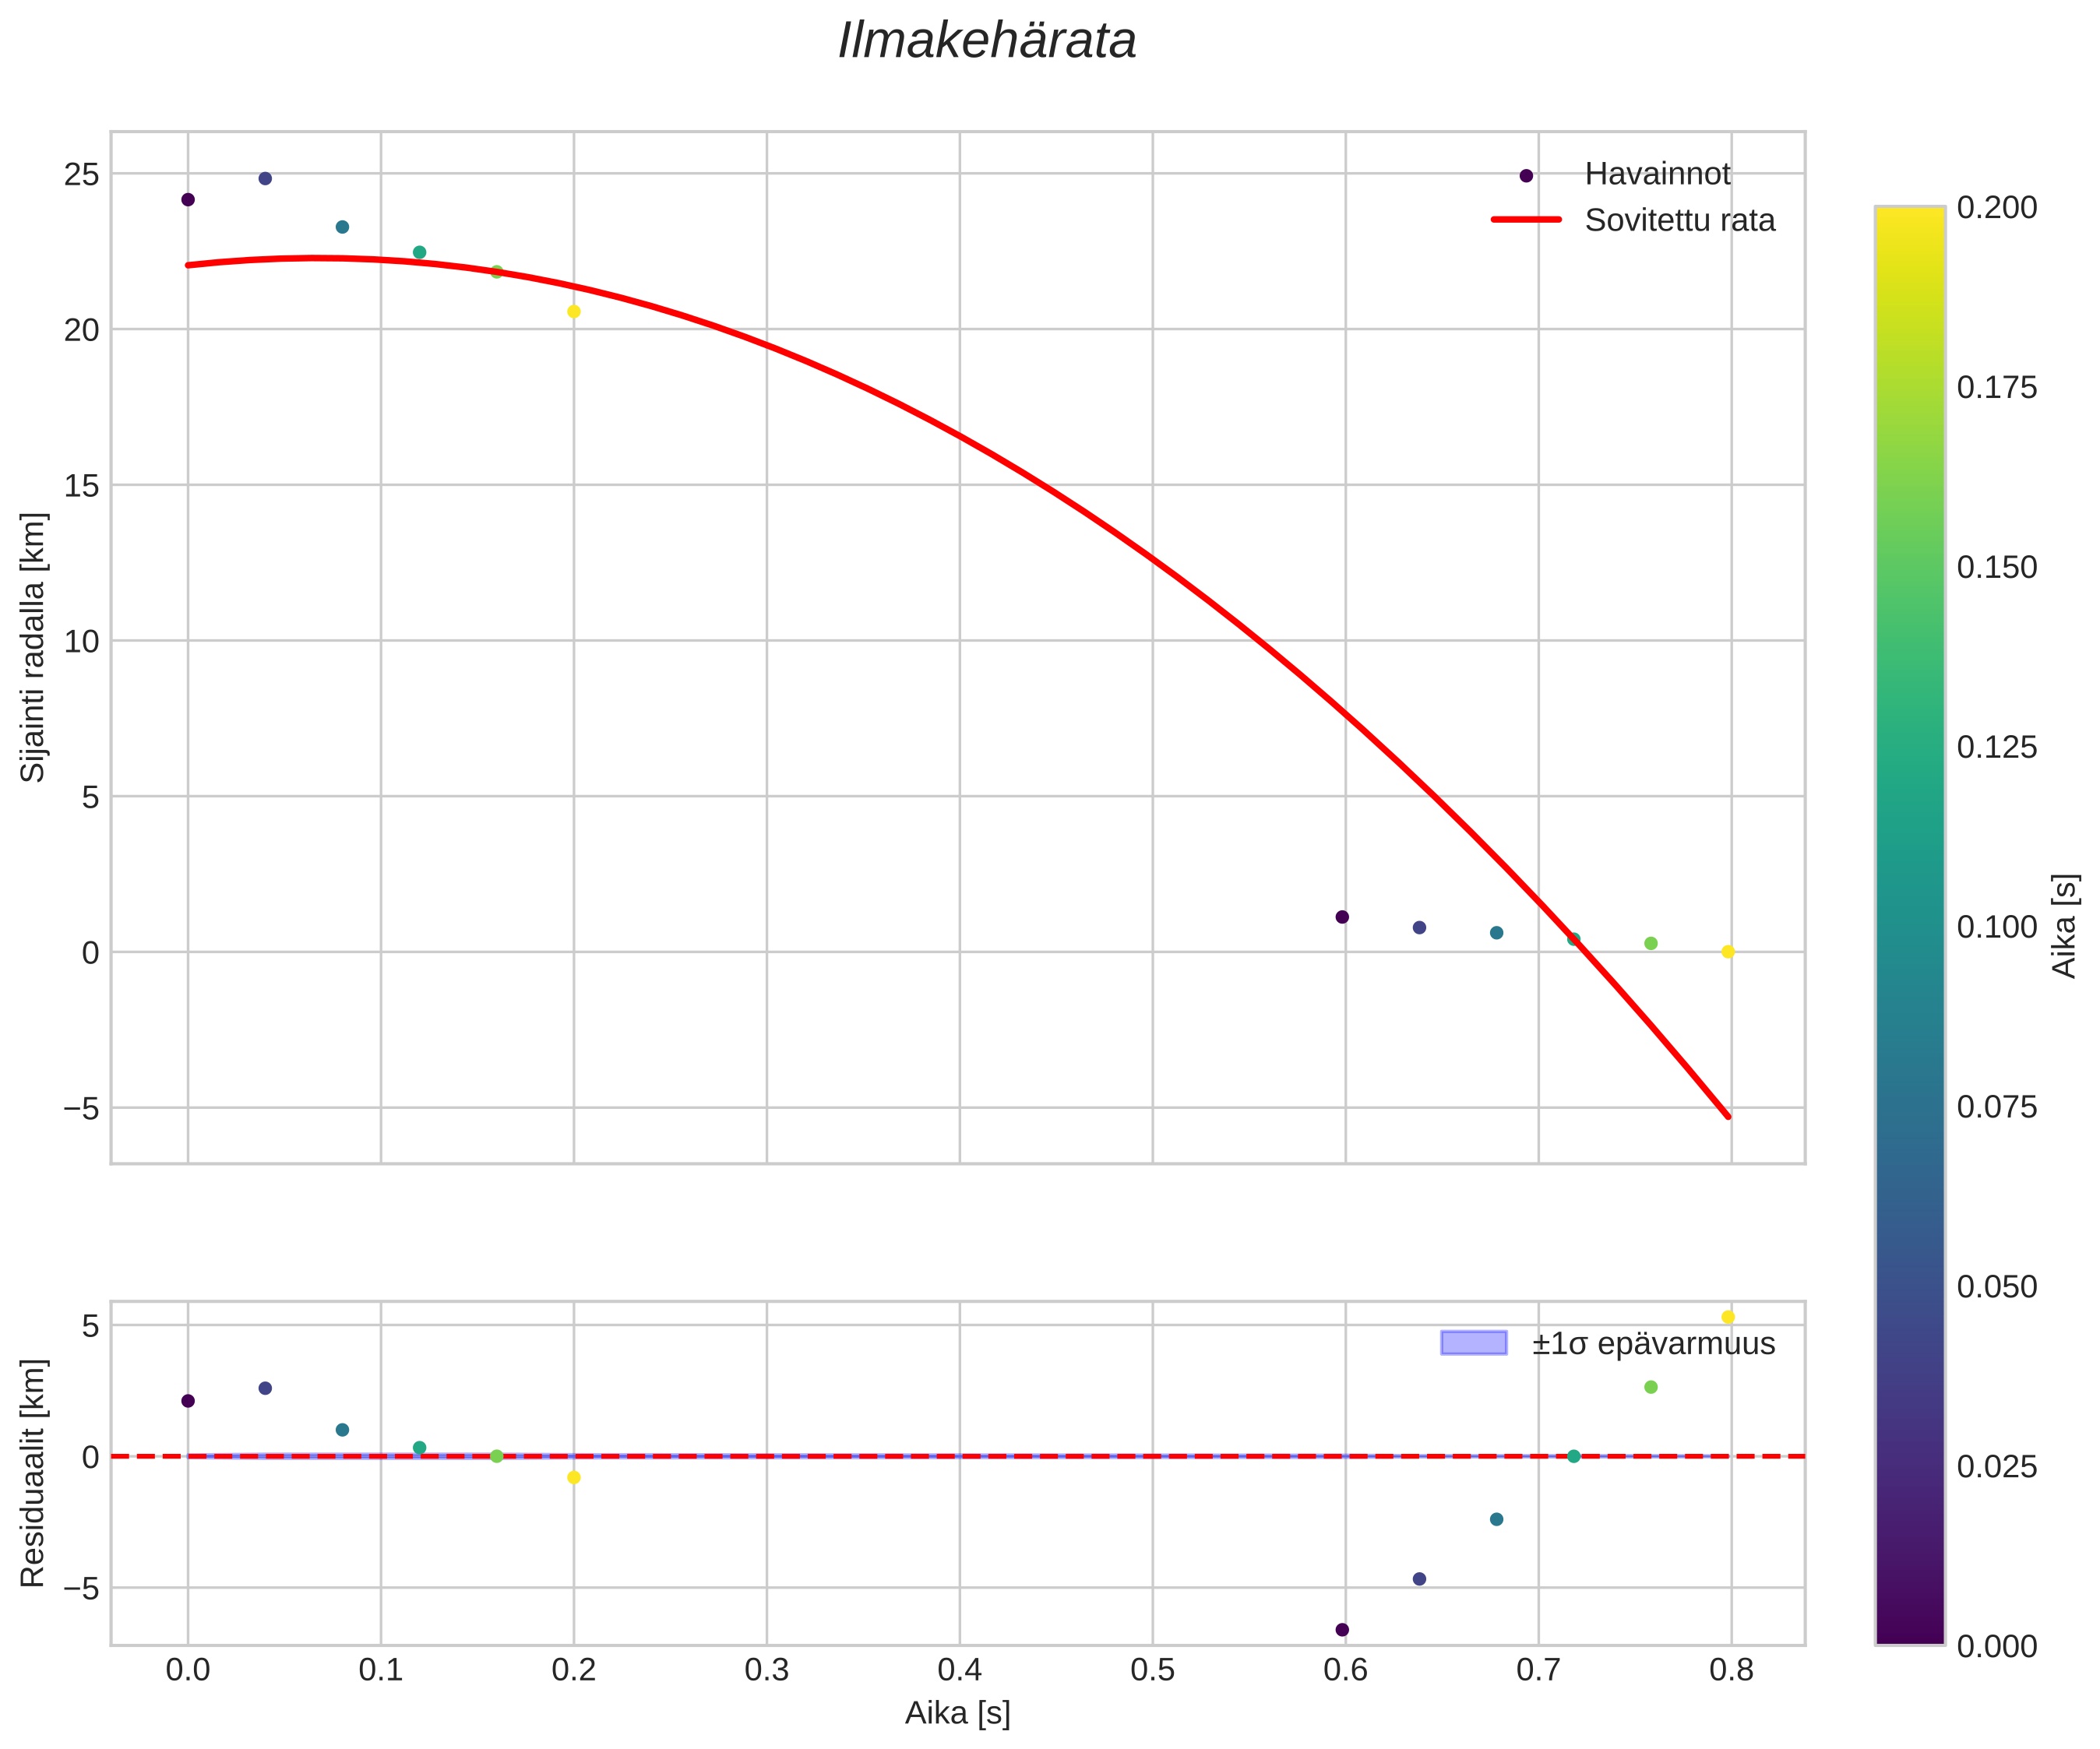The image size is (2100, 1749).
Task: Click the bottom "Aika [s]" x-axis label
Action: (957, 1712)
